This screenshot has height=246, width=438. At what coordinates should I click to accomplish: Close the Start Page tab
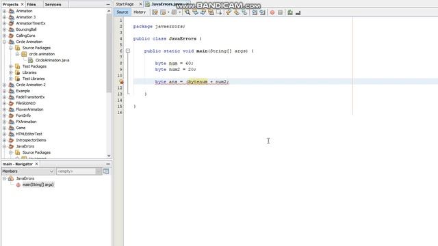140,4
